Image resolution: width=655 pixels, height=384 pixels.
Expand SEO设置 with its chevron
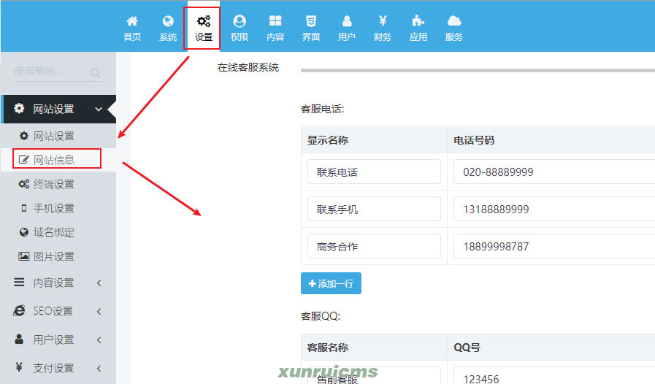coord(99,311)
